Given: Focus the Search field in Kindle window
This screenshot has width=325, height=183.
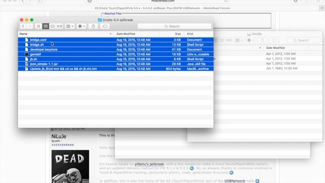Looking at the screenshot, I should [x=304, y=40].
